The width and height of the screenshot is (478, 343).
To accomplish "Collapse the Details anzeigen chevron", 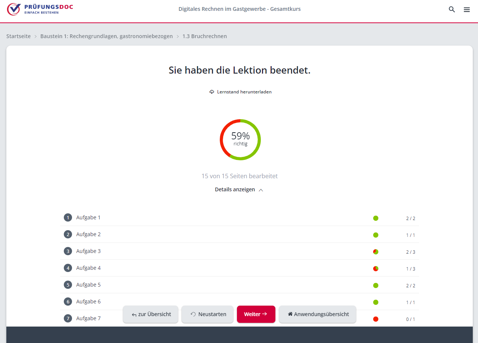I will (261, 190).
